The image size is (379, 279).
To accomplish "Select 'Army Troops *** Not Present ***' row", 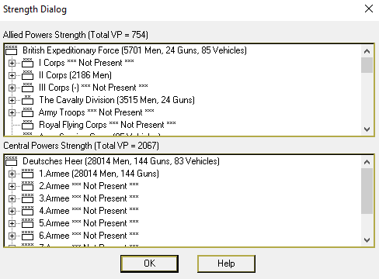I will [96, 112].
